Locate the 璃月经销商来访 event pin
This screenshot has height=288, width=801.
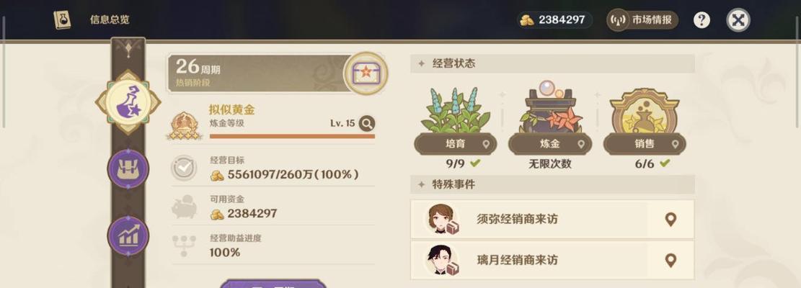(x=671, y=261)
